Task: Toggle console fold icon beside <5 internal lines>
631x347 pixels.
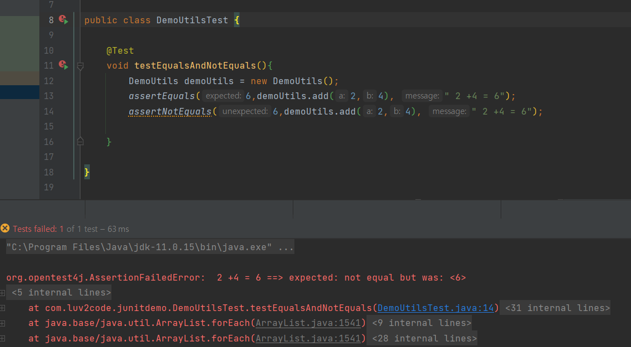Action: click(x=2, y=293)
